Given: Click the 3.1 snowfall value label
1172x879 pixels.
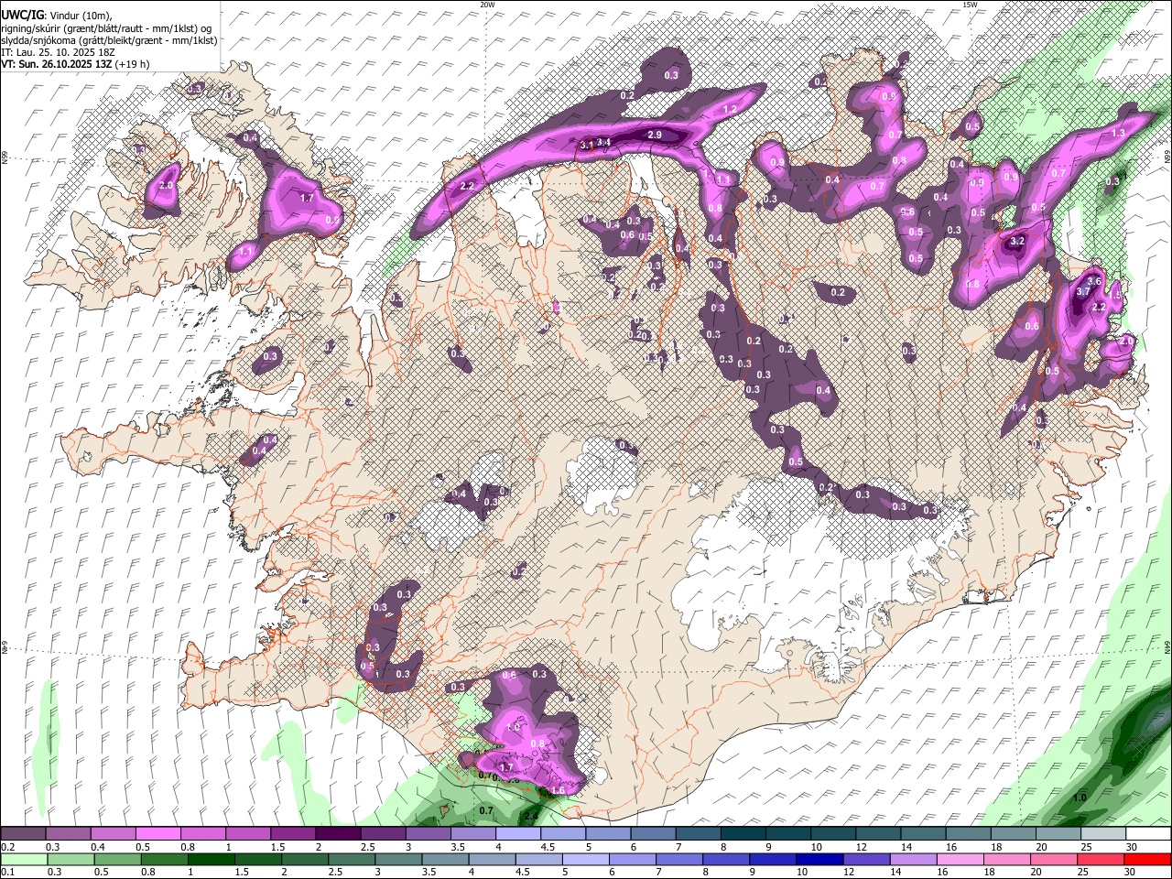Looking at the screenshot, I should click(x=588, y=144).
